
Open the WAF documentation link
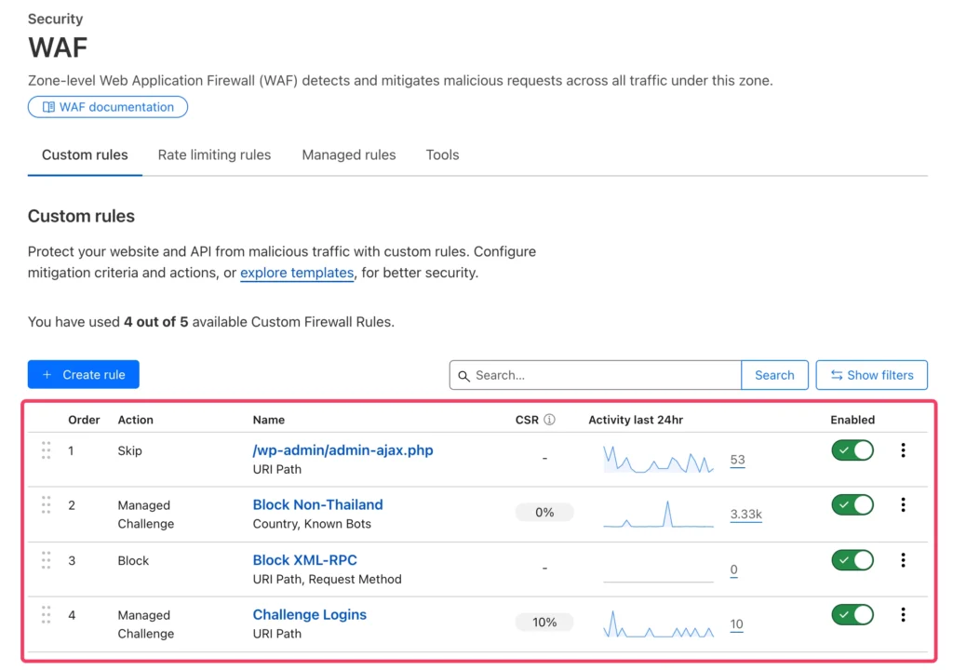pos(108,107)
